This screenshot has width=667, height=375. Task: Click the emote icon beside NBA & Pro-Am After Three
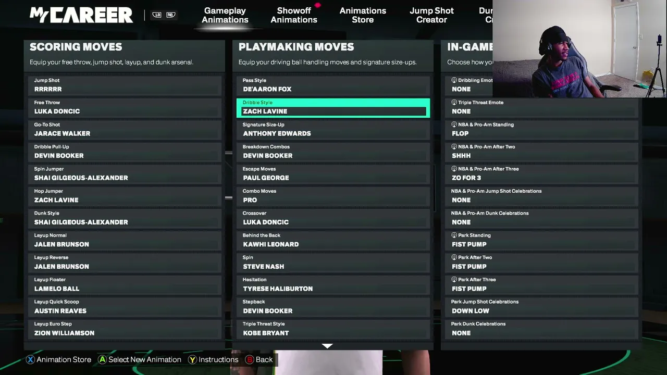454,169
